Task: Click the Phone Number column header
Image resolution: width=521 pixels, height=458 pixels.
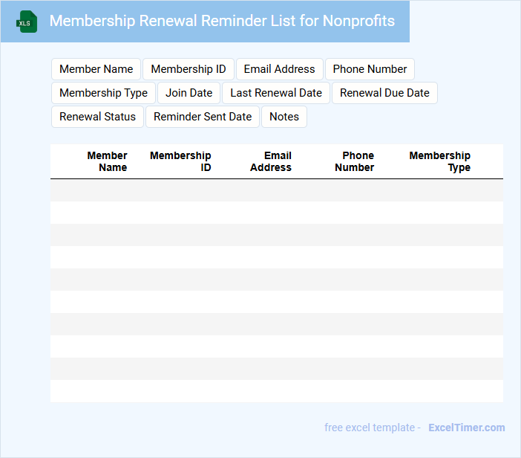Action: [355, 161]
